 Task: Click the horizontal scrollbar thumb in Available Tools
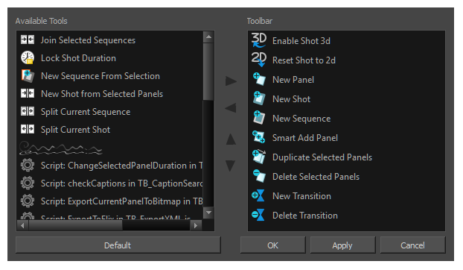pos(75,226)
